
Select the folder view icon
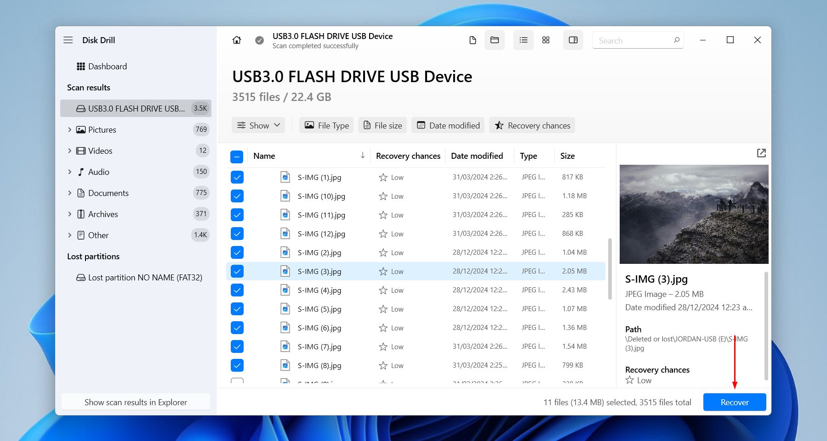pos(495,40)
